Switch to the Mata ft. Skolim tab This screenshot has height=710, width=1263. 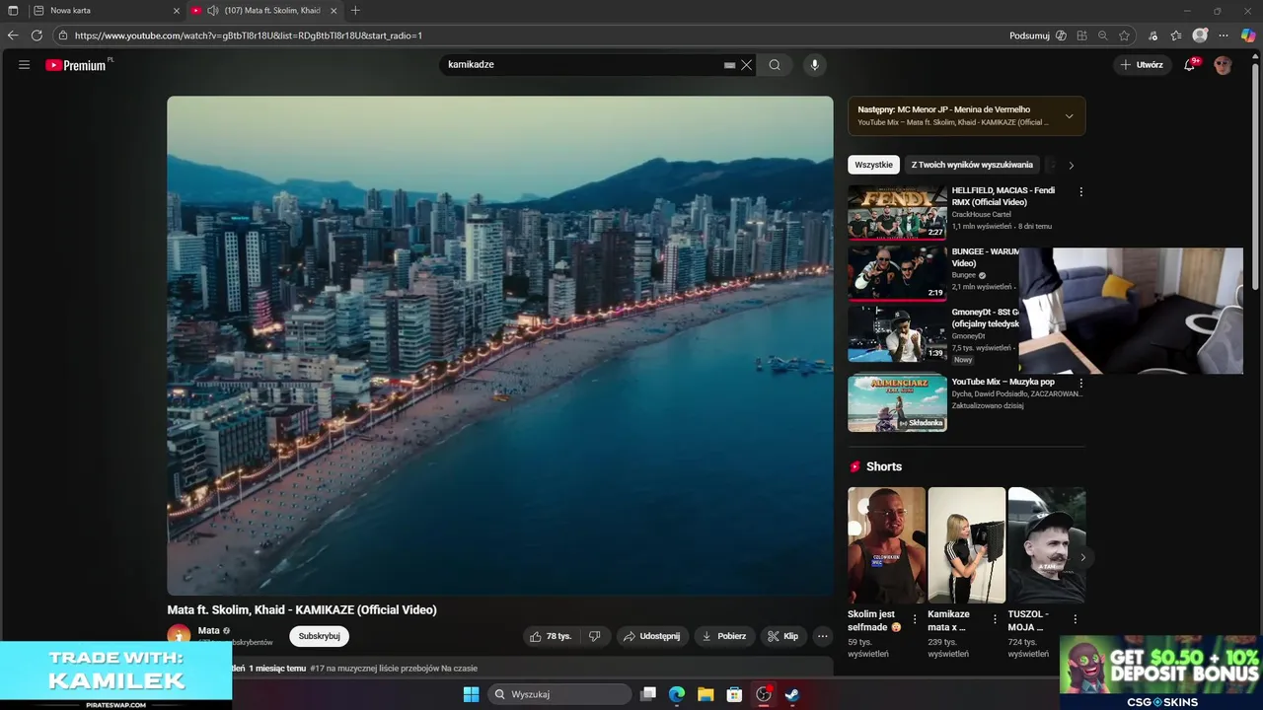tap(264, 11)
